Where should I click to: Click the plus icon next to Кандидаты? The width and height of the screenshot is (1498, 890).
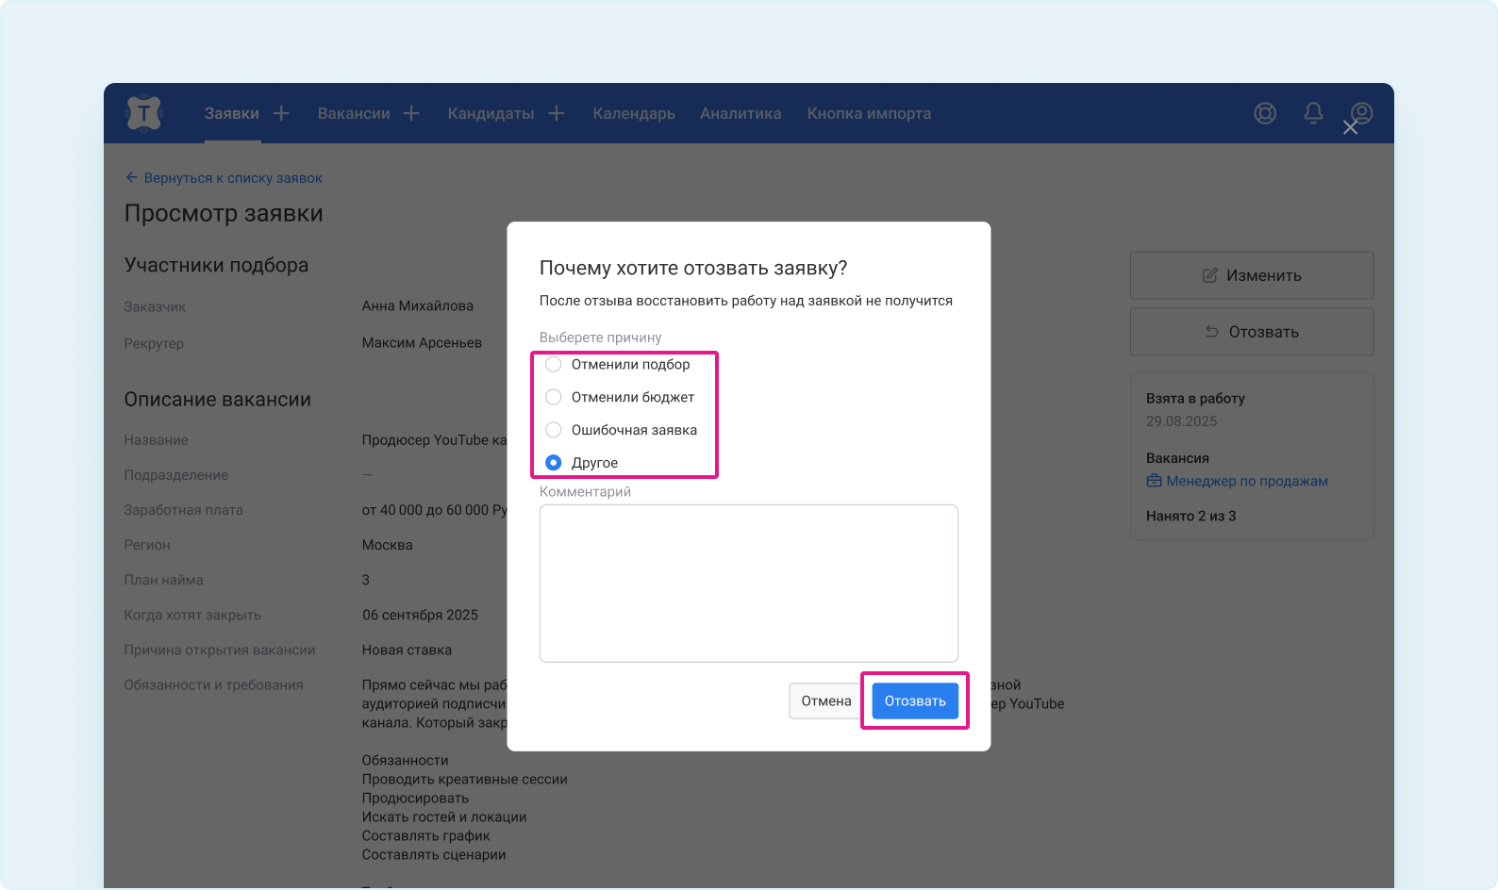[x=557, y=113]
